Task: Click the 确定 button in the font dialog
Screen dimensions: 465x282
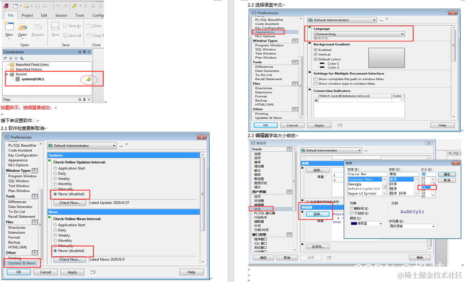Action: tap(447, 174)
